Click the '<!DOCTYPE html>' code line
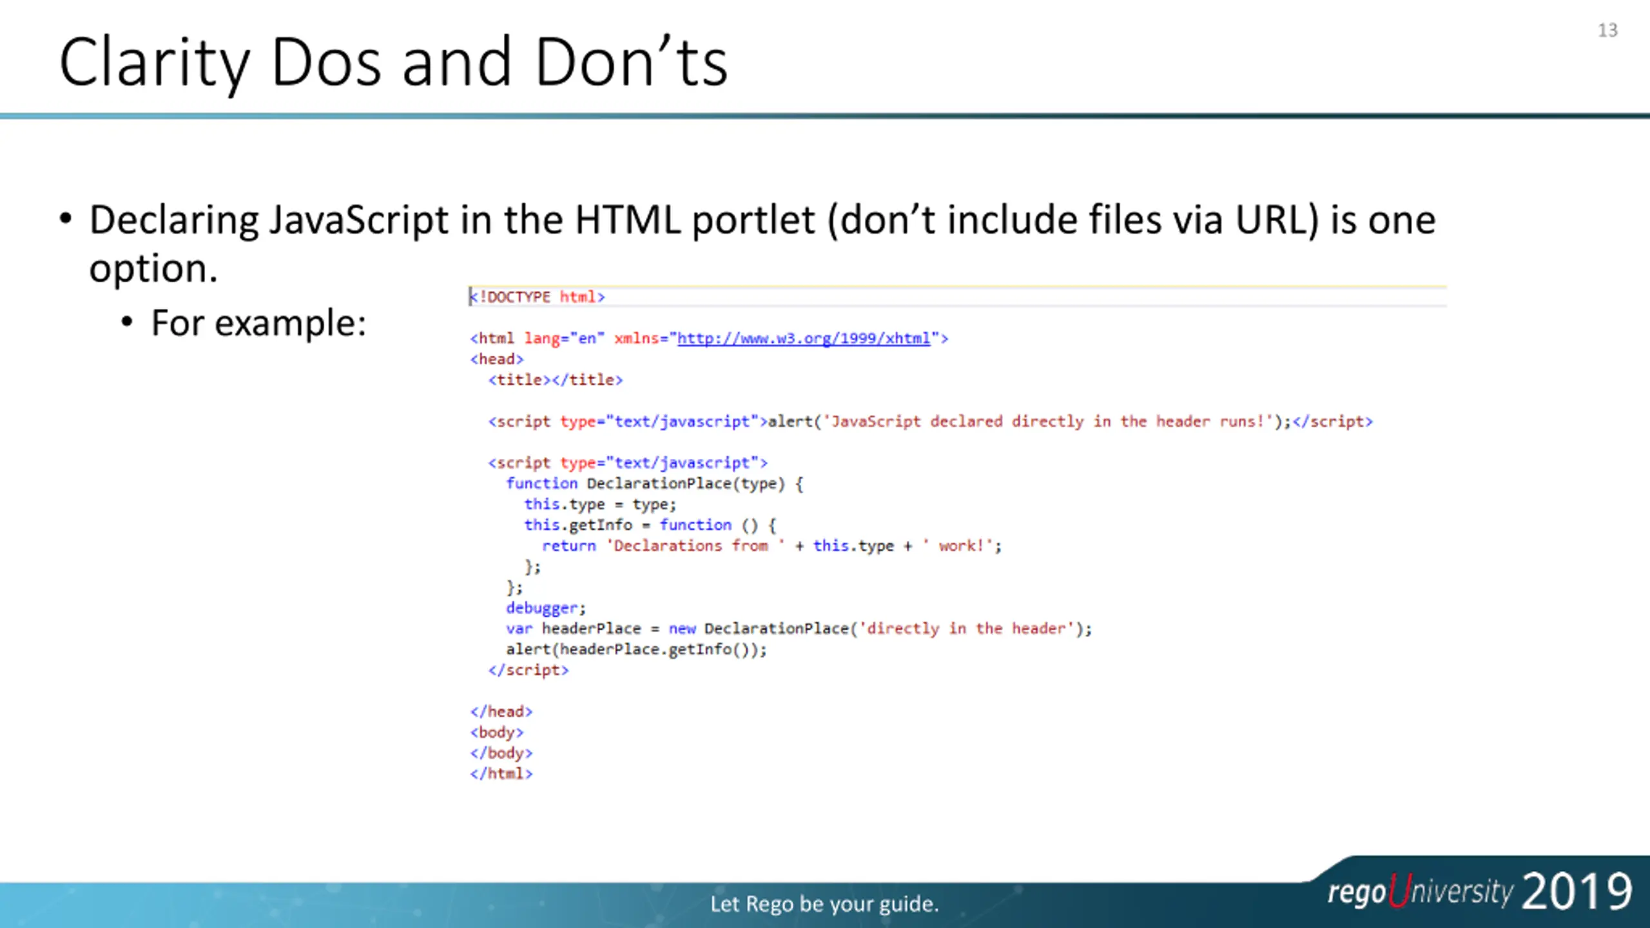Image resolution: width=1650 pixels, height=928 pixels. tap(537, 297)
